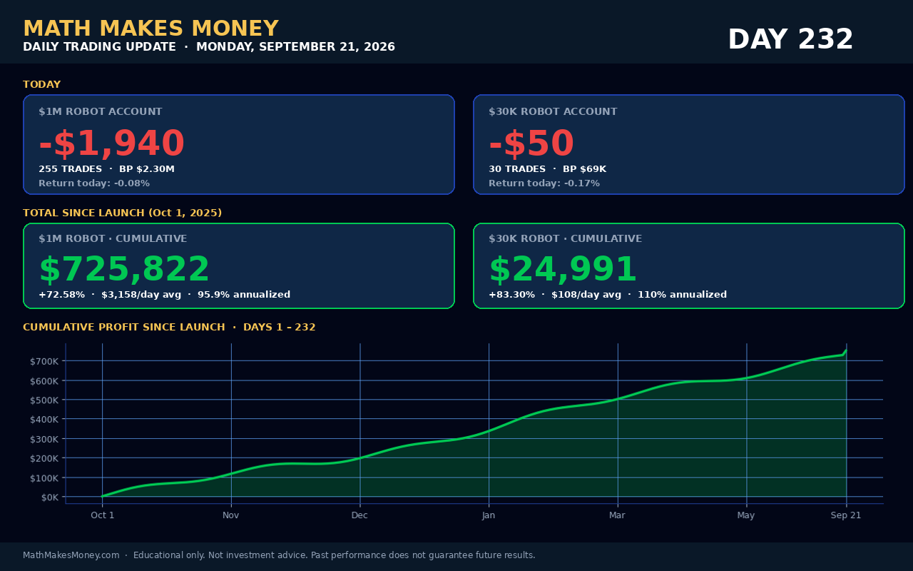The height and width of the screenshot is (571, 913).
Task: Click the $1M ROBOT · CUMULATIVE label
Action: pyautogui.click(x=113, y=239)
